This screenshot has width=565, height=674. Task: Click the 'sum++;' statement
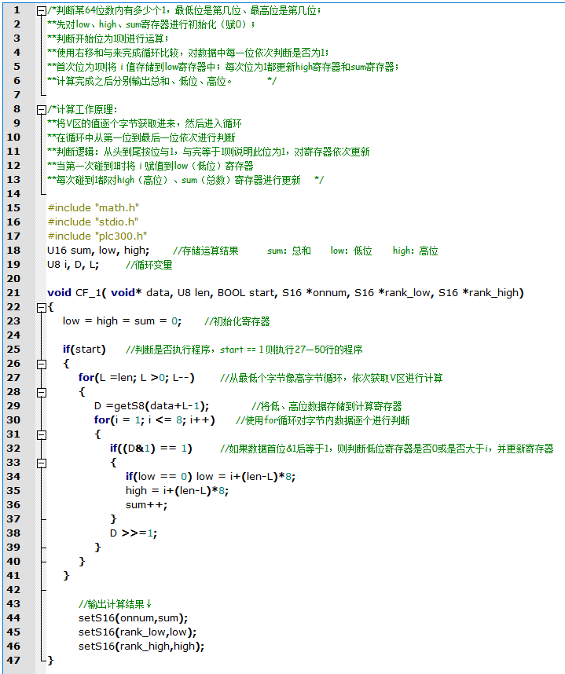tap(146, 504)
